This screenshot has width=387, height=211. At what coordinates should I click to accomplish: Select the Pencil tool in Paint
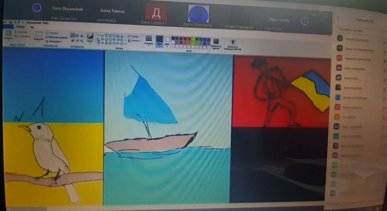click(x=72, y=35)
